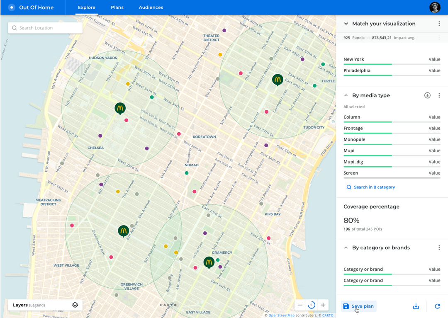Collapse the By media type section

tap(346, 95)
